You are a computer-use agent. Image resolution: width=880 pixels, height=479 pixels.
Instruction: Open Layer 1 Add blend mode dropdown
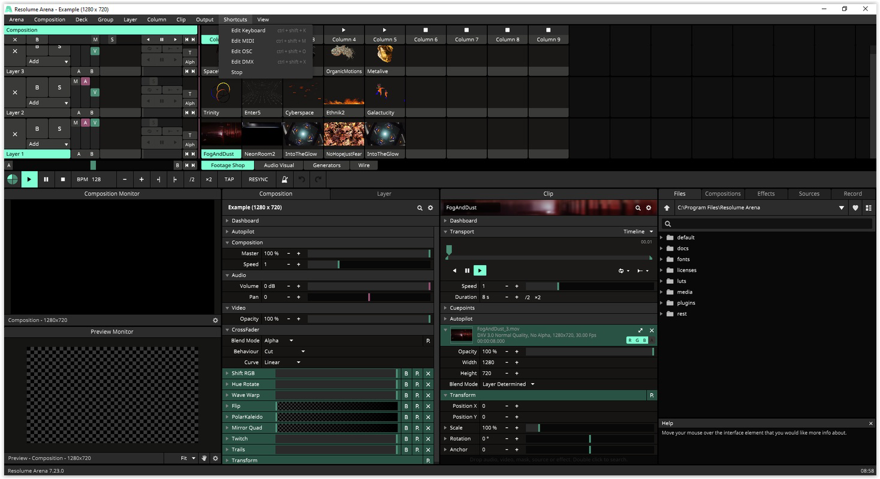point(48,144)
